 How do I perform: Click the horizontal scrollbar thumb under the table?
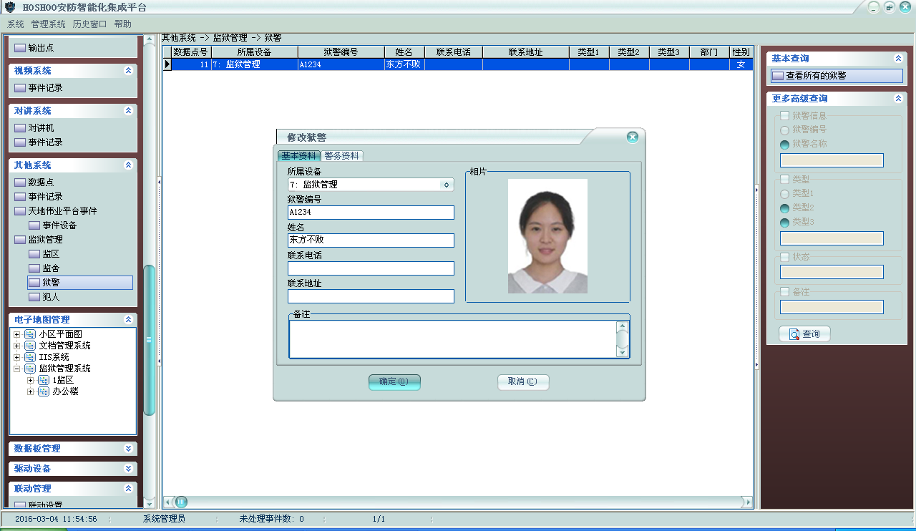(182, 502)
